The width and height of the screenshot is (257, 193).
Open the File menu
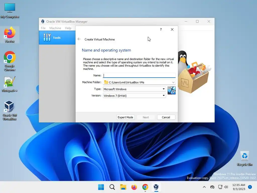pos(43,28)
